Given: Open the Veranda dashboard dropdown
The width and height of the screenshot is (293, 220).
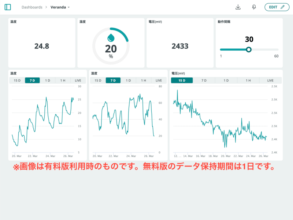Looking at the screenshot, I should pos(60,7).
